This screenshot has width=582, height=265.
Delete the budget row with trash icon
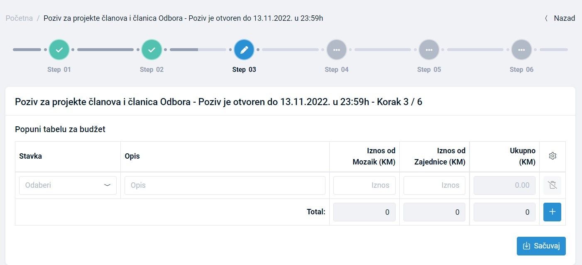(x=552, y=185)
